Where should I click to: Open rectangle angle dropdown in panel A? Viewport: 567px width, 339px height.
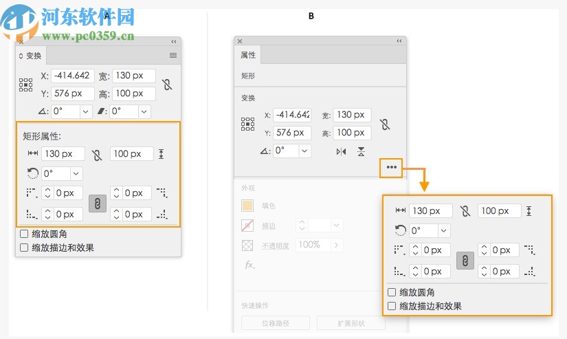pos(76,174)
